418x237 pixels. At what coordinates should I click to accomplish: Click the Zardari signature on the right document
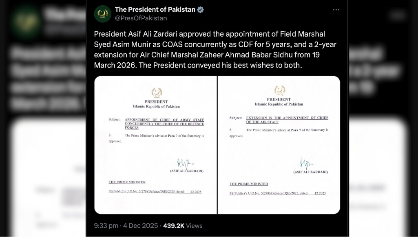[306, 164]
